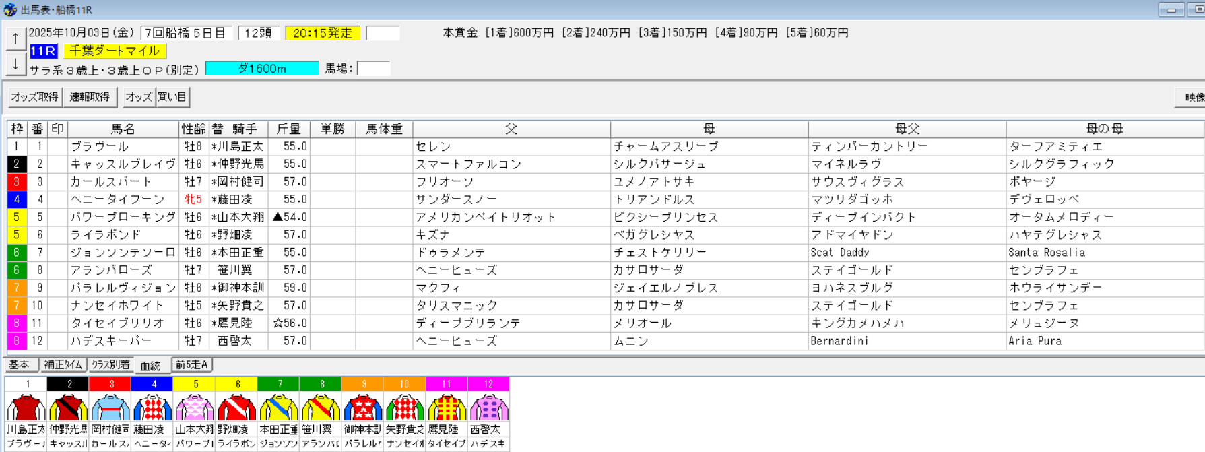Select 西啓太's purple silk icon number 12
1205x452 pixels.
point(488,408)
